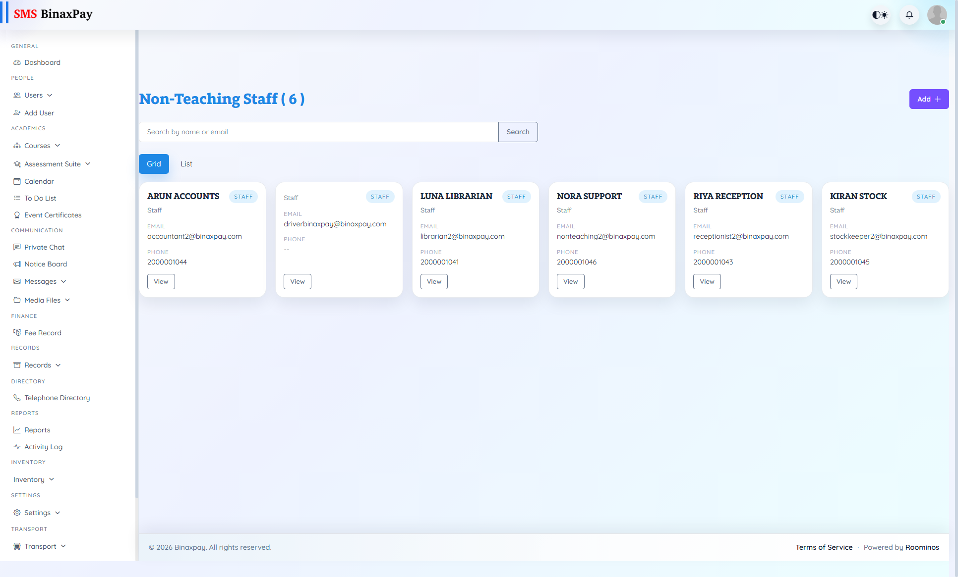
Task: Open the Calendar section
Action: [39, 181]
